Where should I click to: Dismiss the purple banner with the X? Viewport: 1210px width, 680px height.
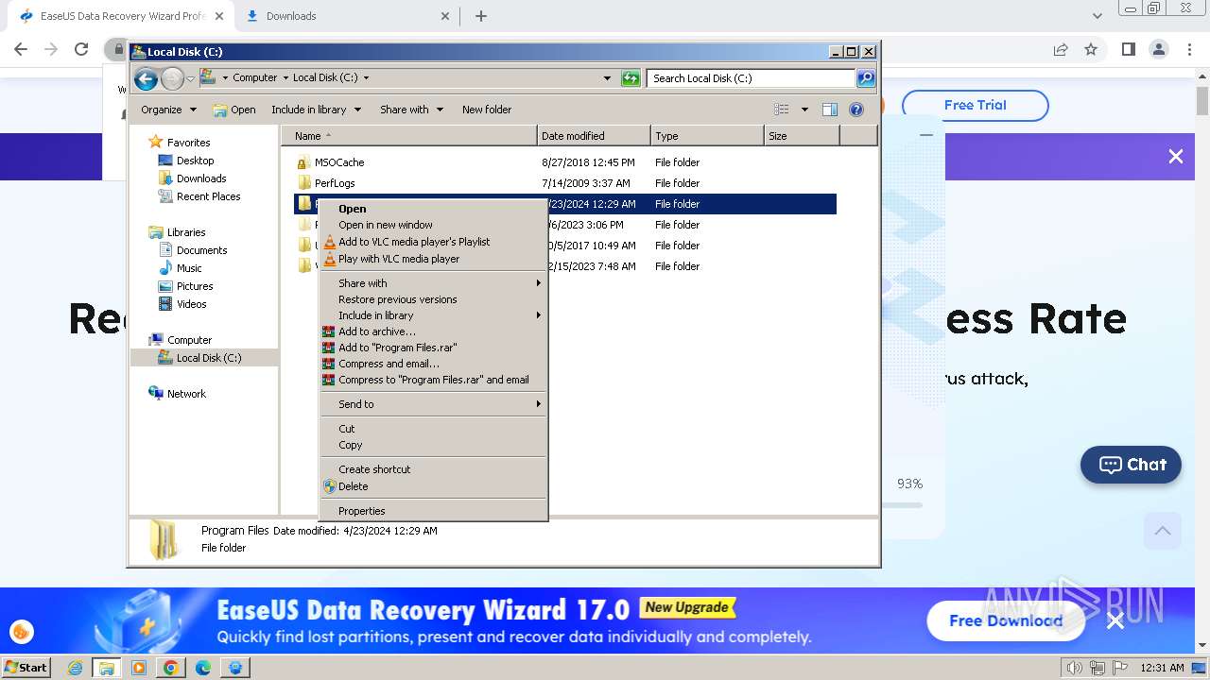coord(1175,157)
